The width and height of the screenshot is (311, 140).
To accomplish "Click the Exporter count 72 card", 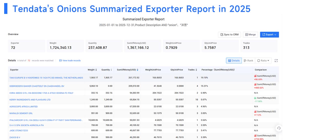I will click(27, 46).
